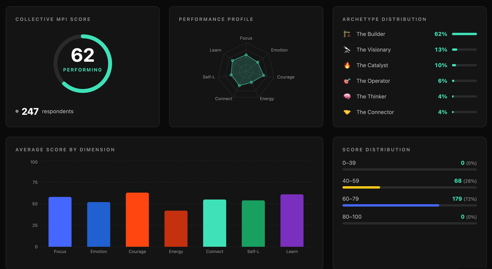492x269 pixels.
Task: Click the Builder 62% value
Action: point(441,34)
